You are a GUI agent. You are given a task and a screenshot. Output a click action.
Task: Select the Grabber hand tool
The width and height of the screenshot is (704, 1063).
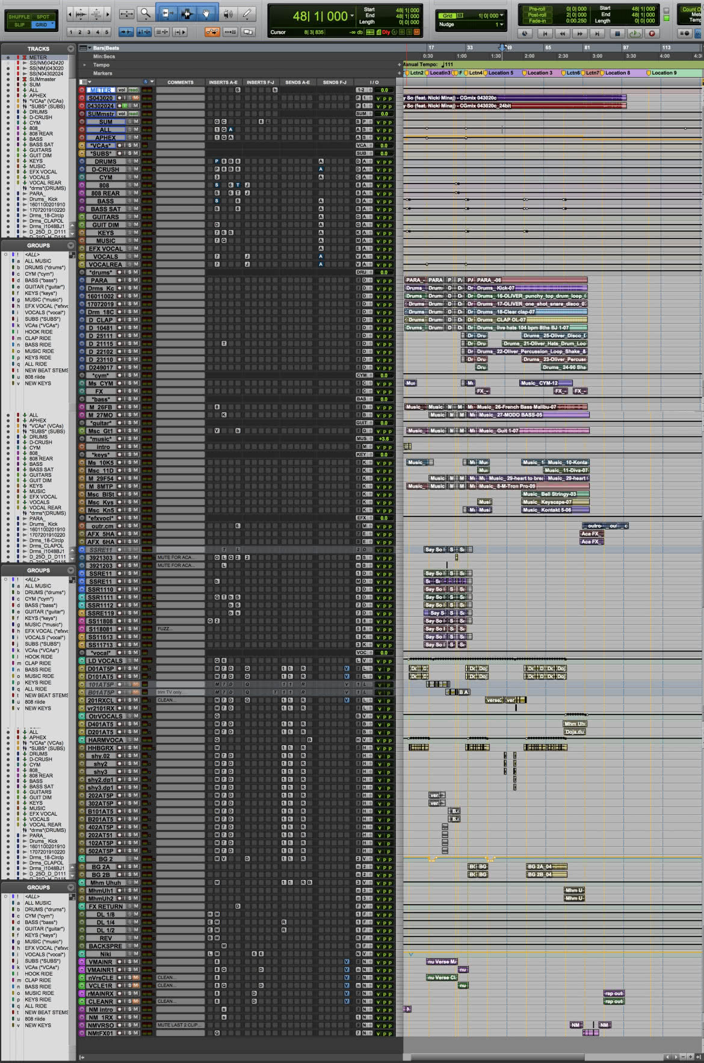[x=206, y=13]
